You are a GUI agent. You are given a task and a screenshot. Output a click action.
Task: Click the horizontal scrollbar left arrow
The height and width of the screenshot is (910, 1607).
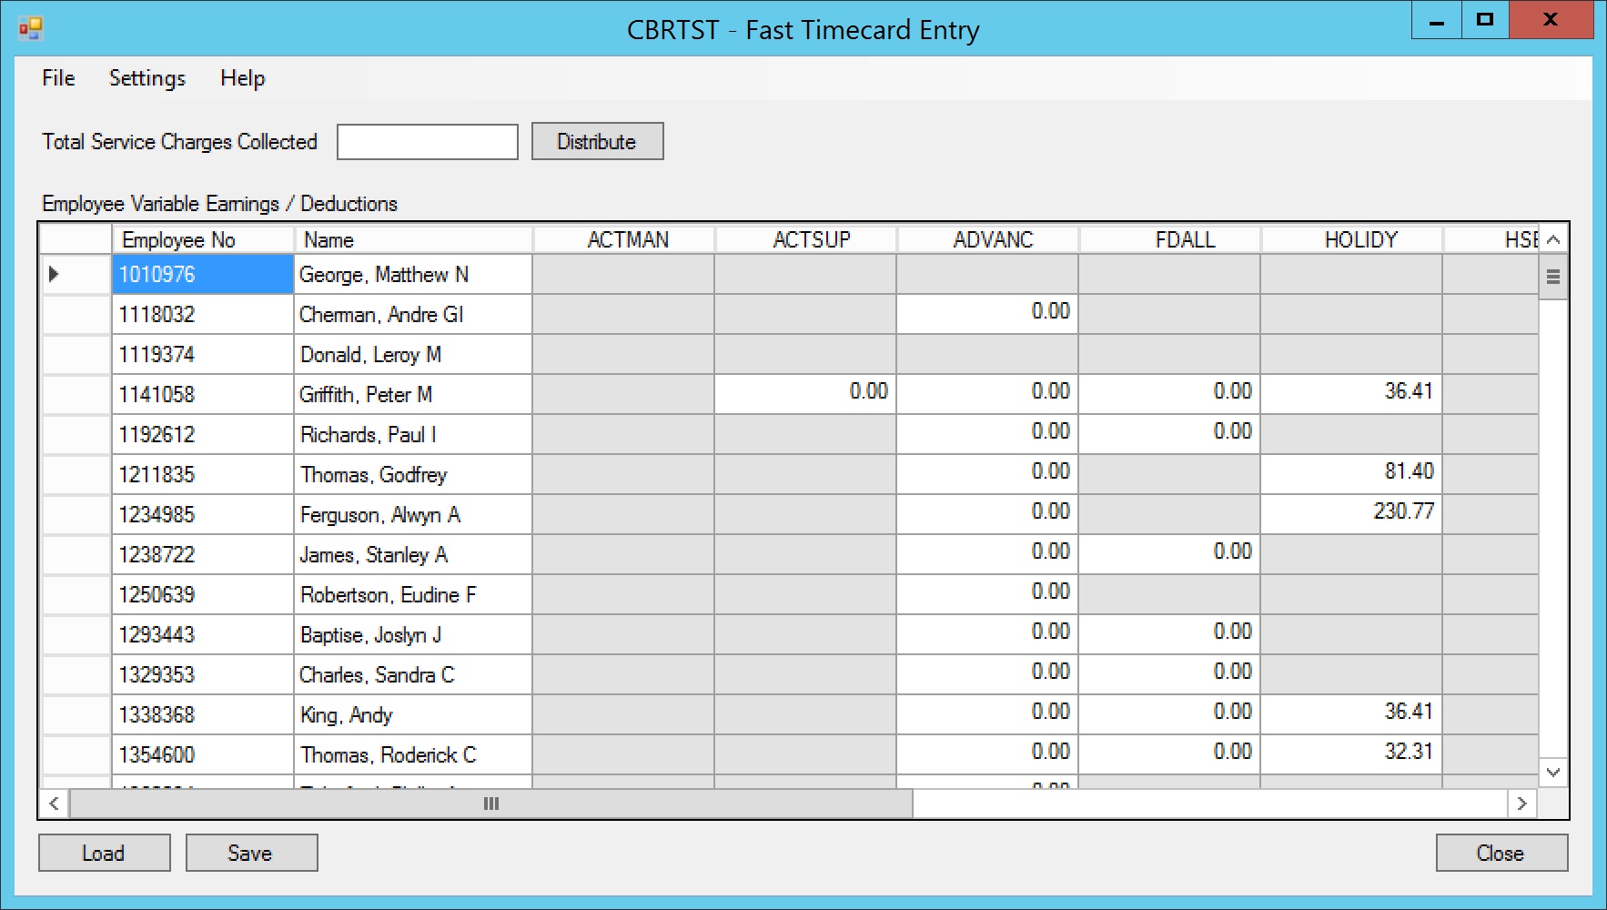[55, 804]
